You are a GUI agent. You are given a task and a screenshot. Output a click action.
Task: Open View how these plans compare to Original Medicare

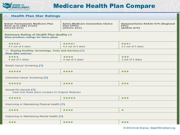point(47,92)
